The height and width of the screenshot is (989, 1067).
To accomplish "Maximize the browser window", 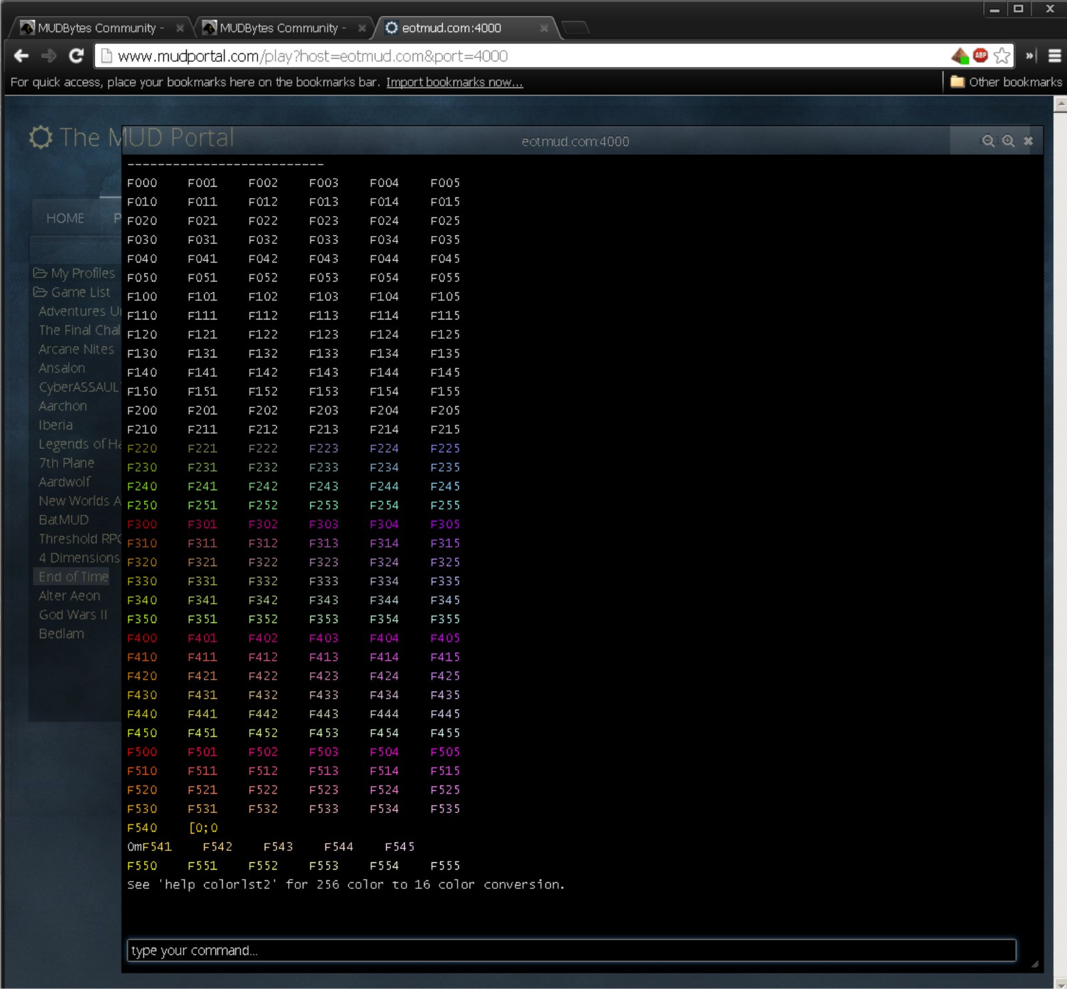I will pyautogui.click(x=1018, y=9).
